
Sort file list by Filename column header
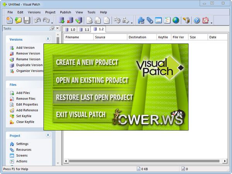[x=78, y=37]
